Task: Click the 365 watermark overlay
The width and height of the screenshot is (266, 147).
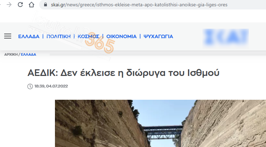Action: 100,43
